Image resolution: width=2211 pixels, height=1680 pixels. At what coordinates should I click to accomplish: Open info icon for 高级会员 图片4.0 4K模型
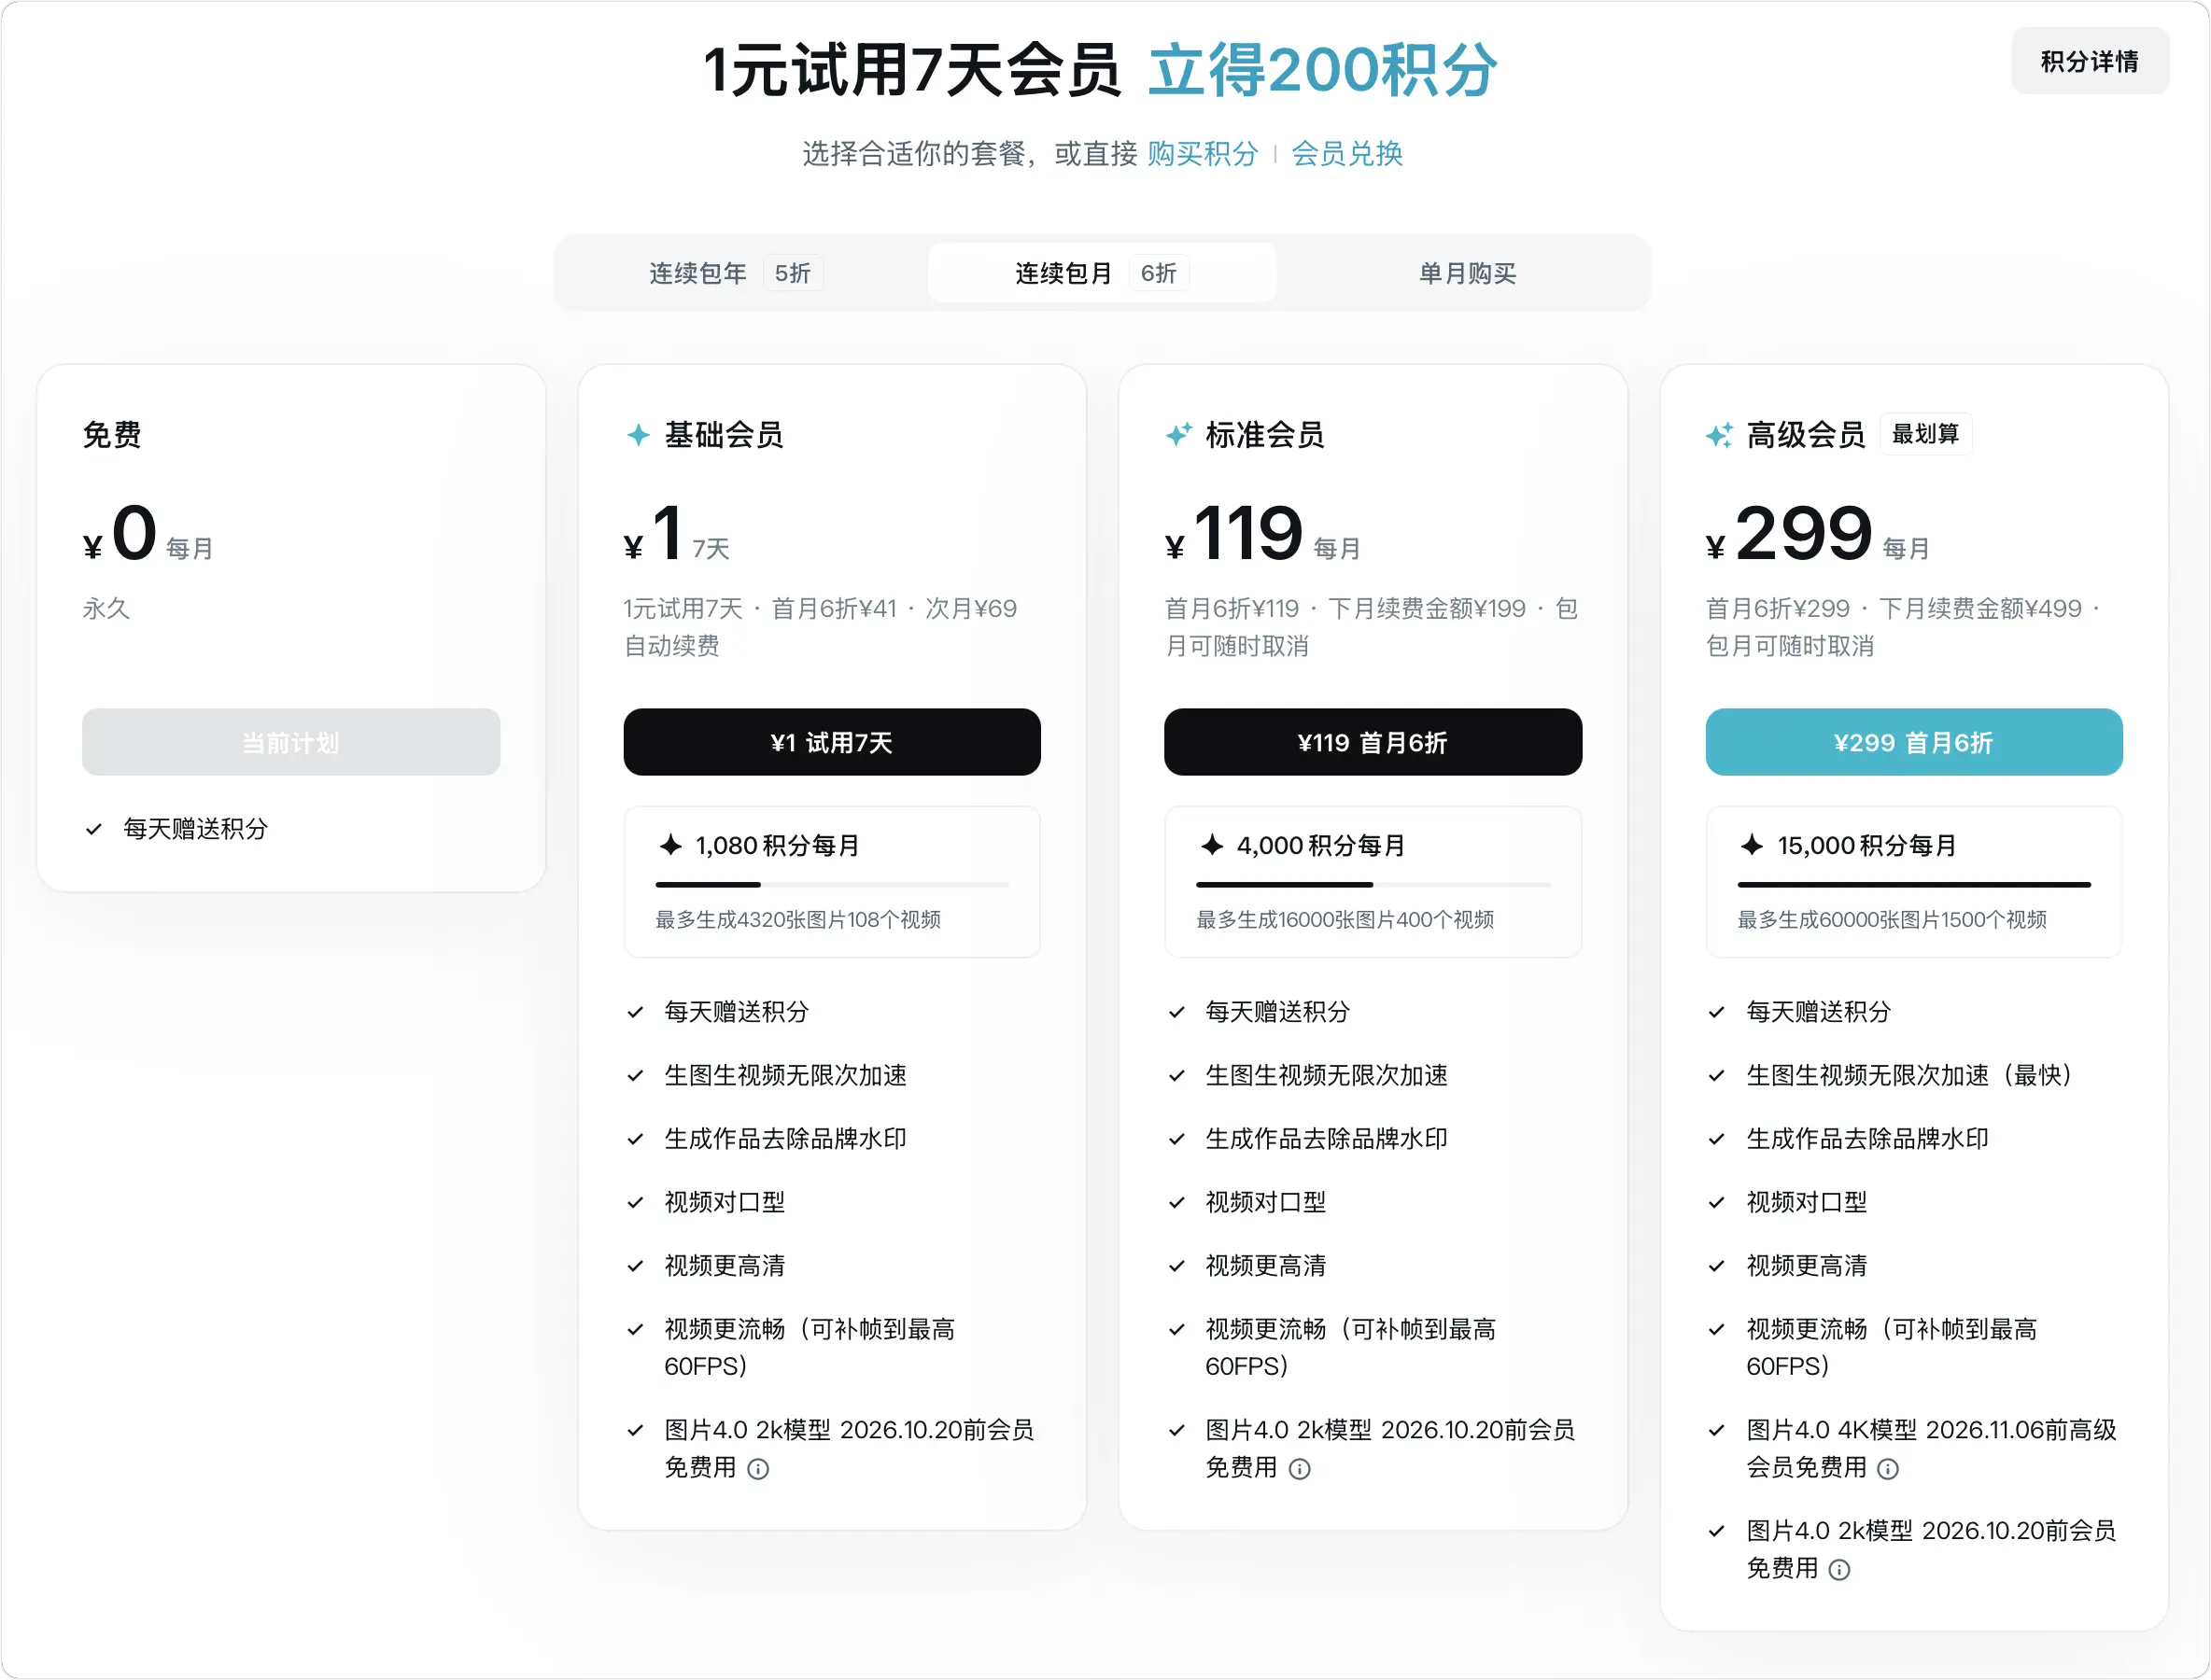(1887, 1469)
